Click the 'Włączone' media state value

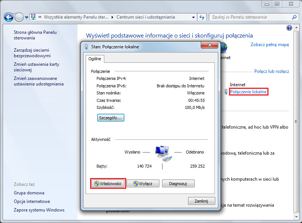[x=195, y=93]
